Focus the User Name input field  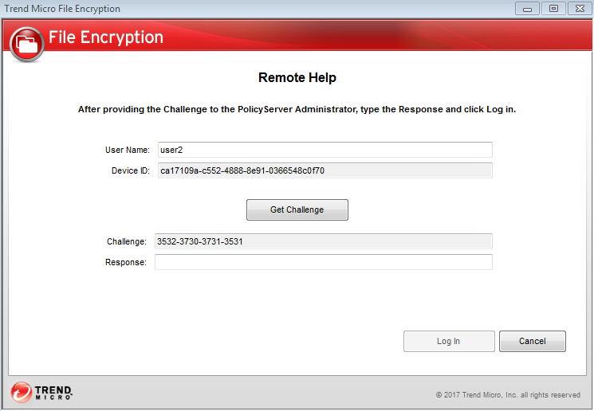pos(323,150)
